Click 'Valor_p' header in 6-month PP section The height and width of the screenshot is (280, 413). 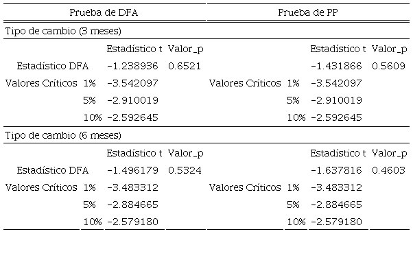[x=390, y=153]
